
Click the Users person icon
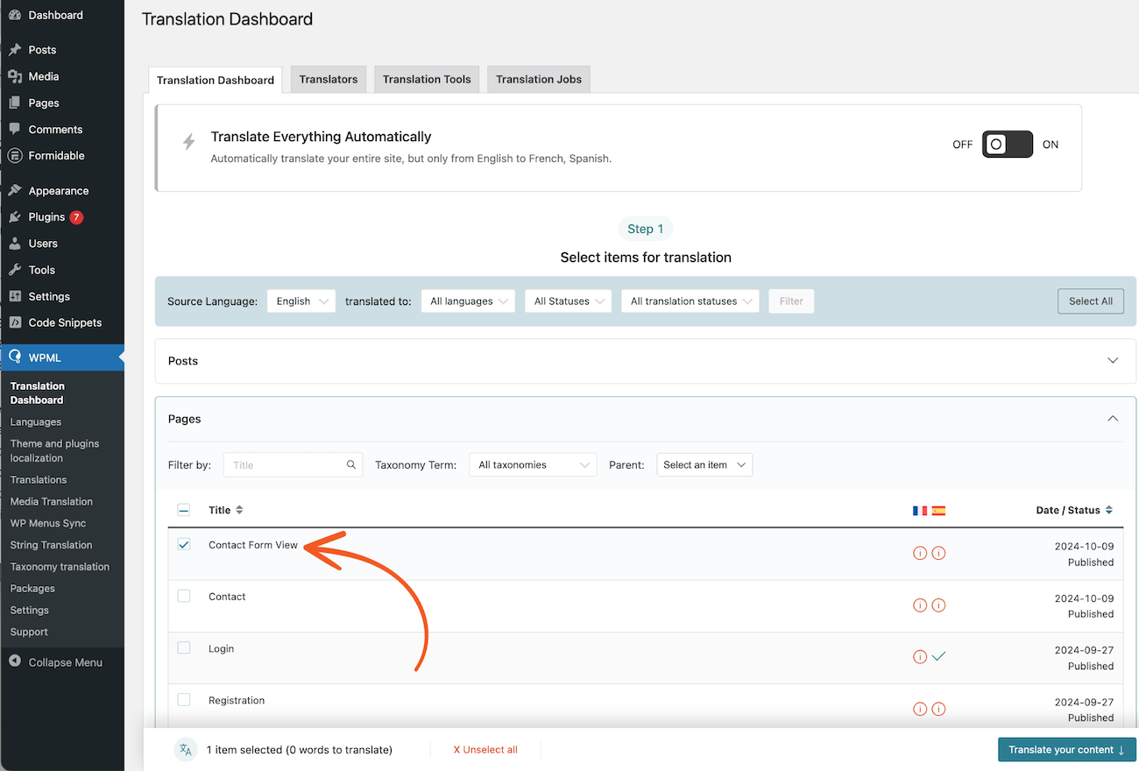15,243
